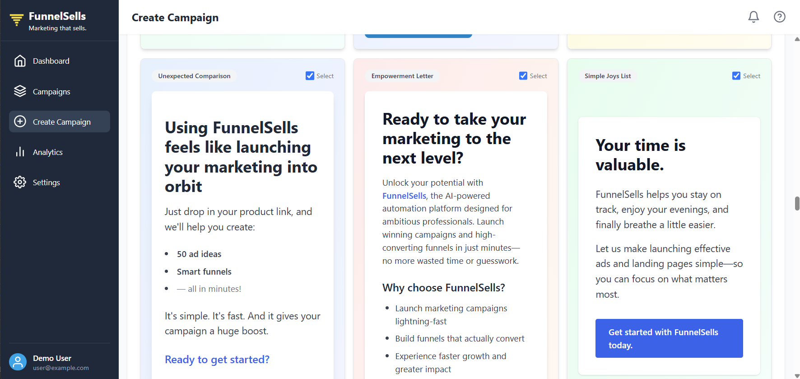Click the Demo User name
Viewport: 800px width, 379px height.
point(52,358)
